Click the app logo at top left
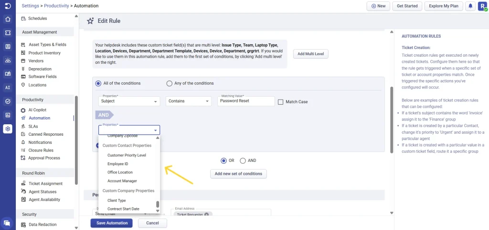489x230 pixels. point(8,6)
